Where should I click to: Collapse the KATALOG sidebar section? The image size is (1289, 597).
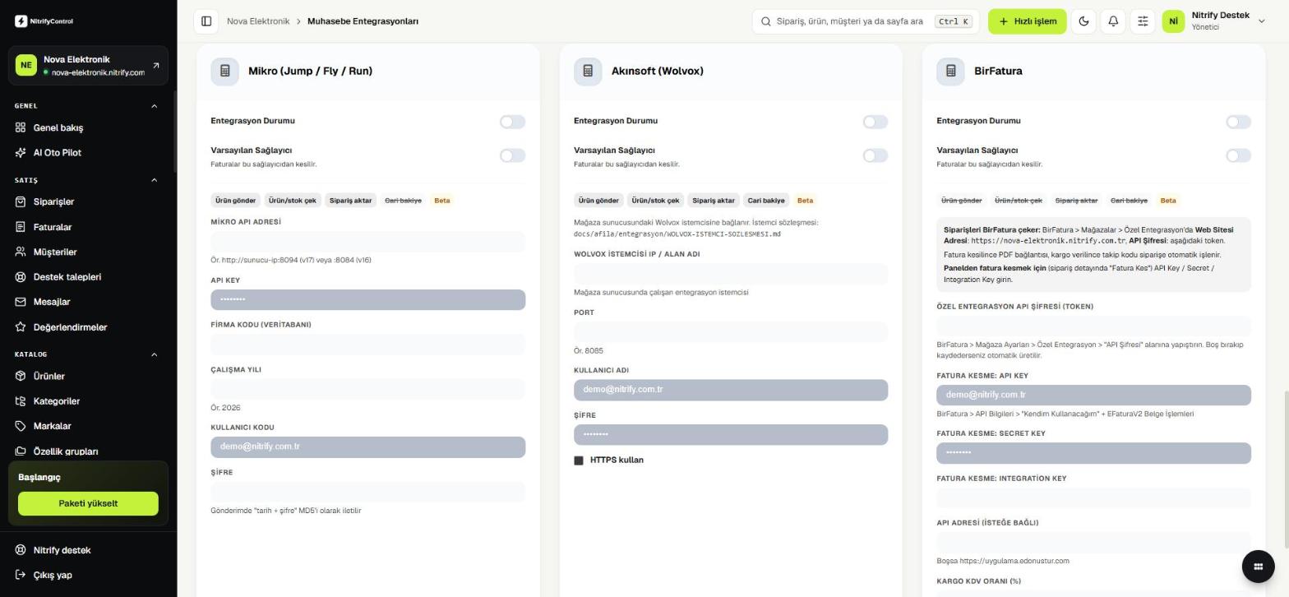pos(154,354)
